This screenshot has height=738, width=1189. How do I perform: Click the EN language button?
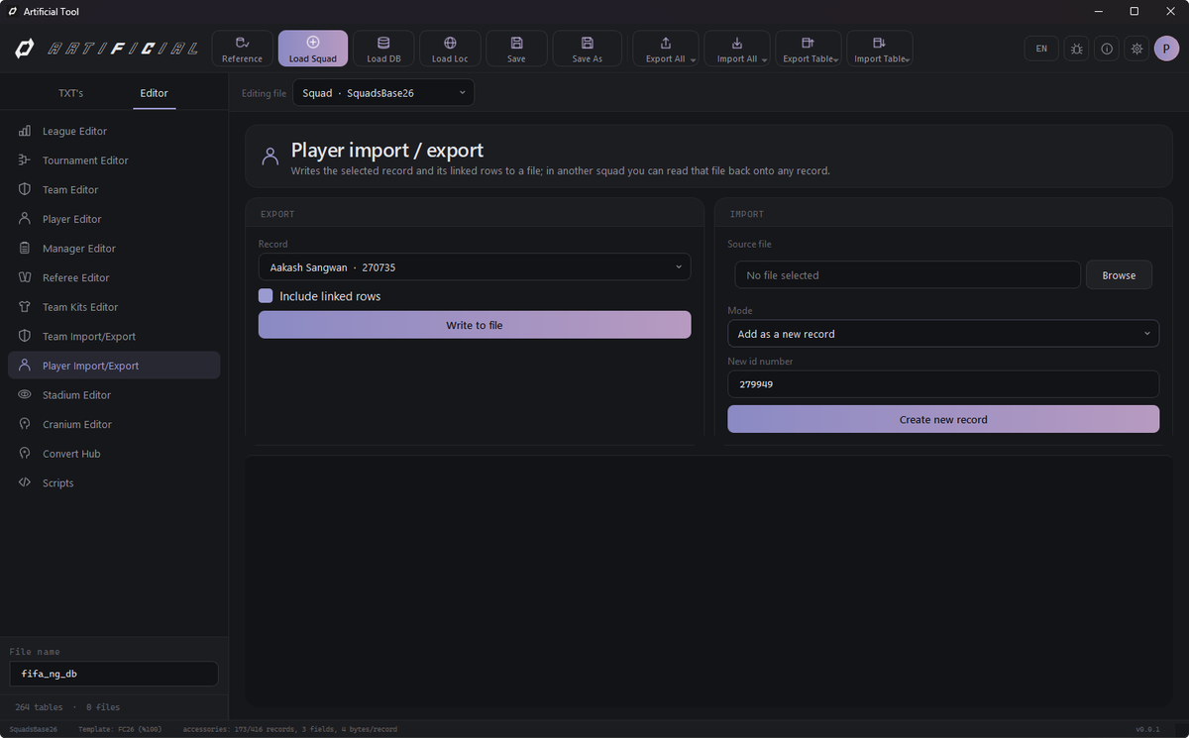(1041, 49)
